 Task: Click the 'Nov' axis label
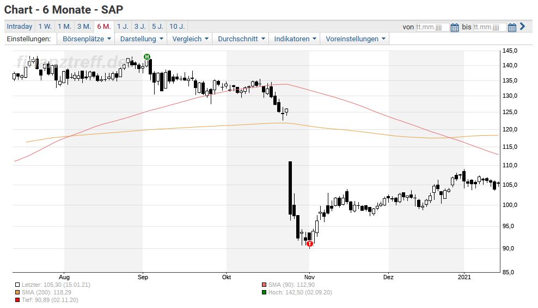pyautogui.click(x=309, y=277)
